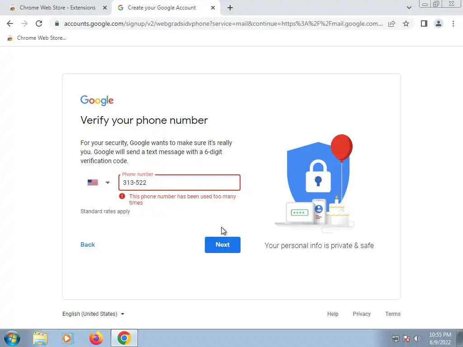Viewport: 463px width, 347px height.
Task: Close Create your Google Account tab
Action: pyautogui.click(x=213, y=8)
